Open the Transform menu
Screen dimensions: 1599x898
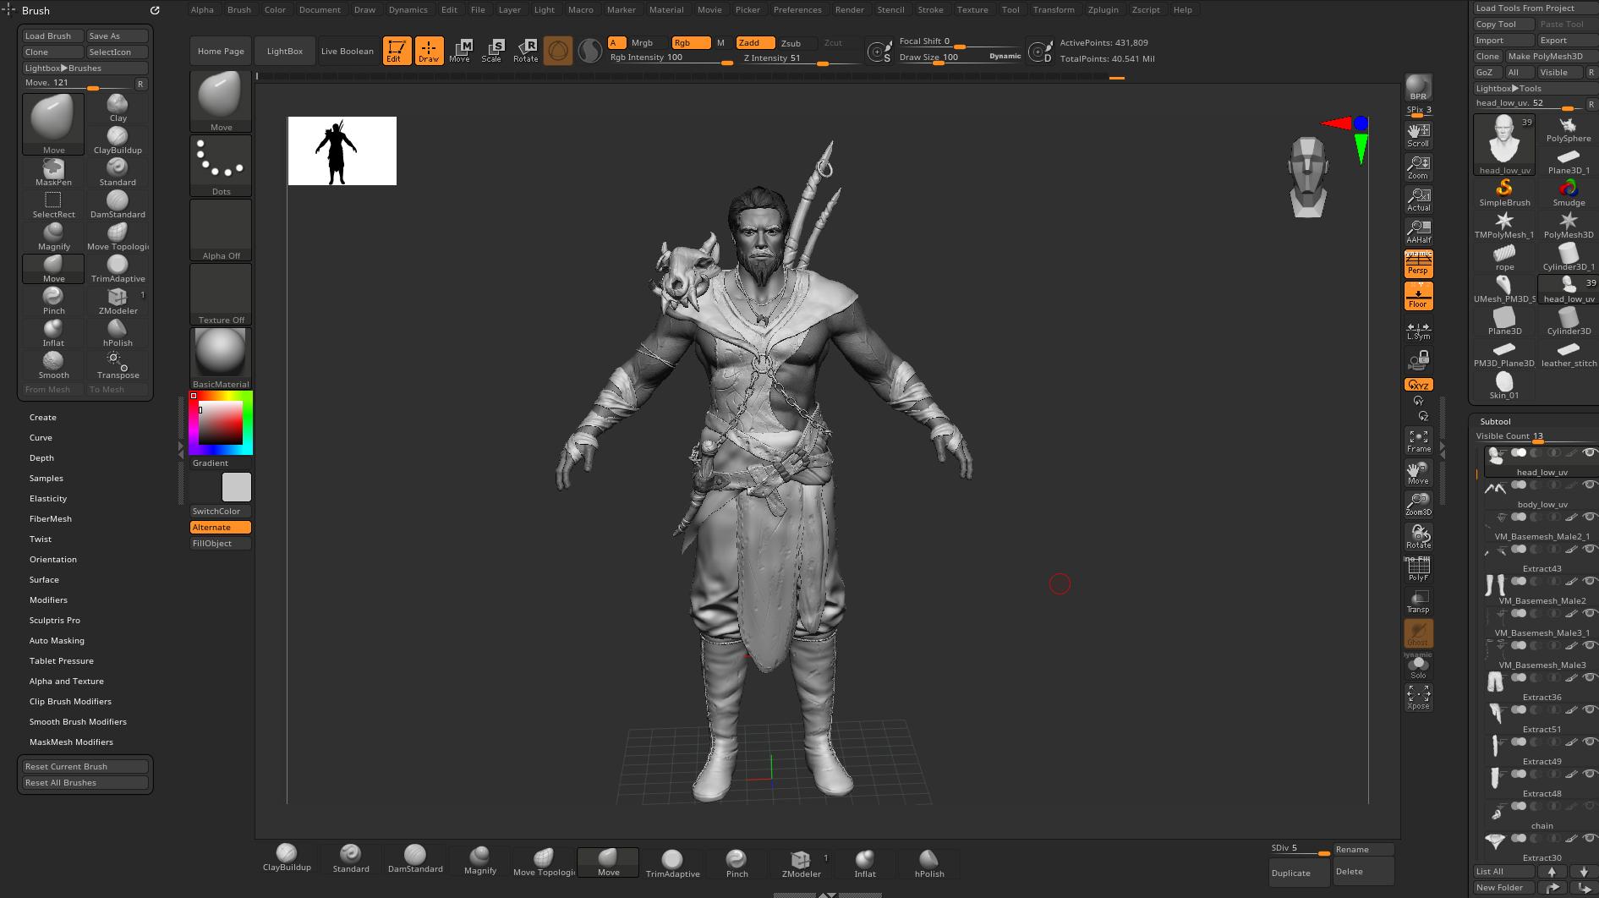coord(1054,9)
